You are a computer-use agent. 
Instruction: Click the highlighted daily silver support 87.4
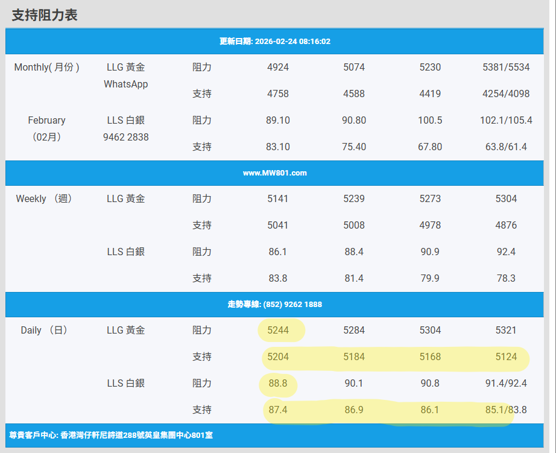pos(278,410)
